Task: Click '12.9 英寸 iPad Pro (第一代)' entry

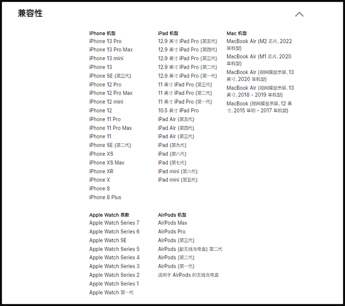Action: 188,76
